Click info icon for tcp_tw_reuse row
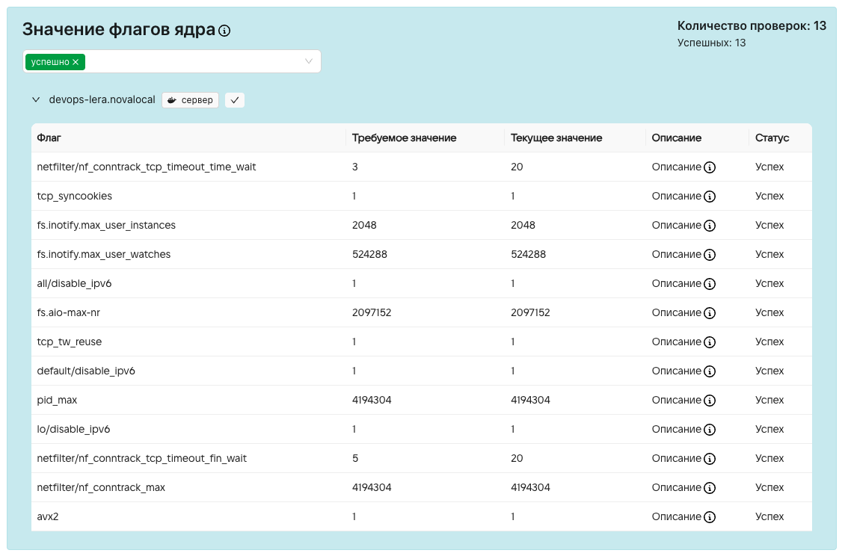The width and height of the screenshot is (845, 556). pyautogui.click(x=710, y=342)
